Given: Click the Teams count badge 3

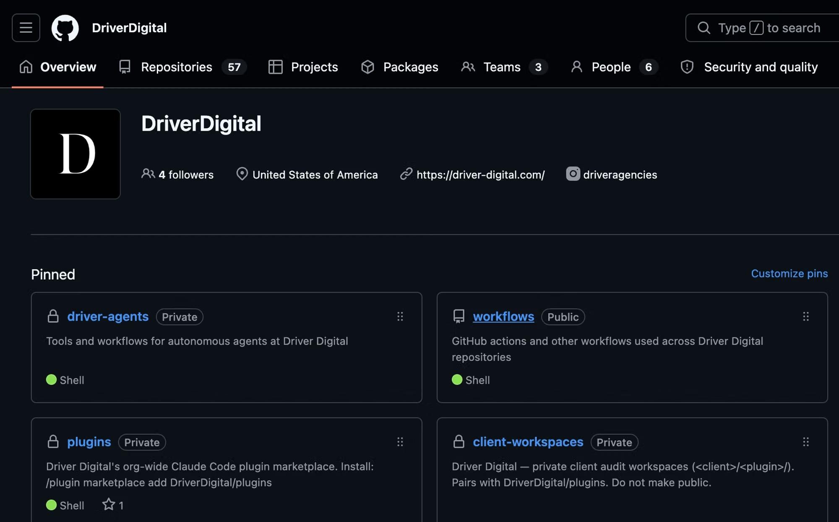Looking at the screenshot, I should [x=538, y=67].
